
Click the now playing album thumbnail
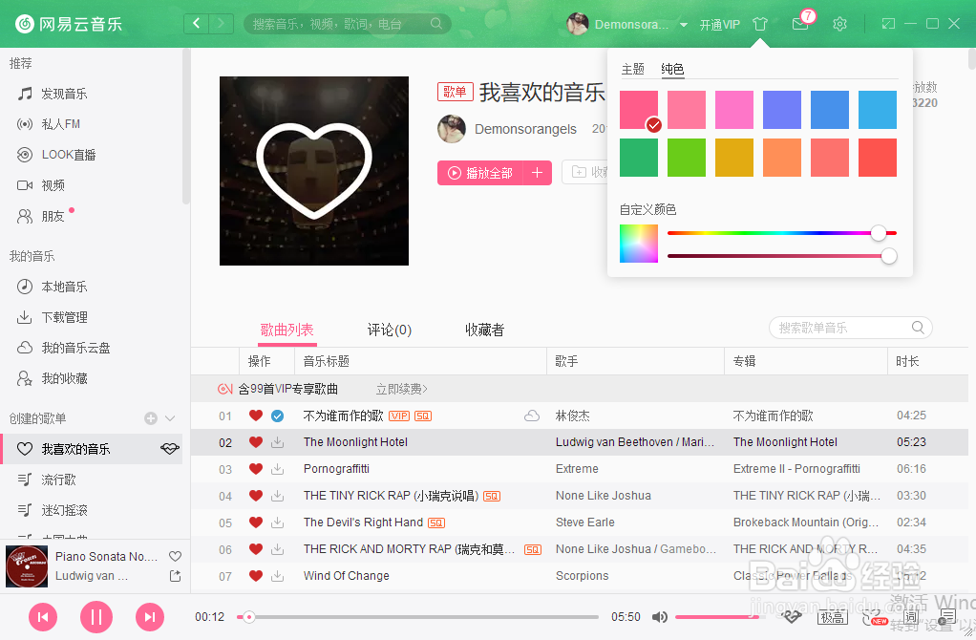(27, 565)
